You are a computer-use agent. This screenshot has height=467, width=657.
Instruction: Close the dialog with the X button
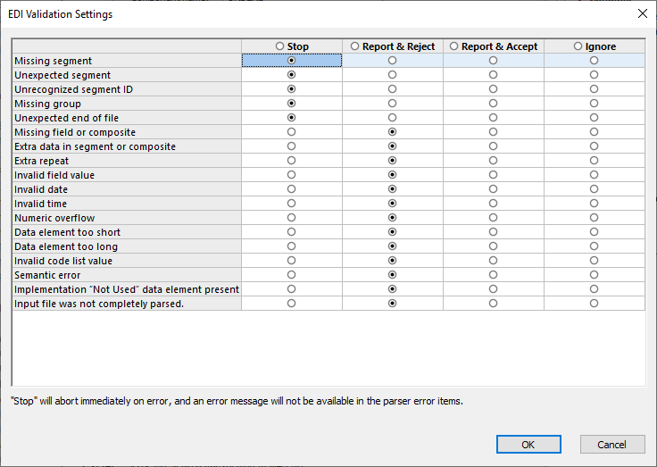click(x=641, y=14)
